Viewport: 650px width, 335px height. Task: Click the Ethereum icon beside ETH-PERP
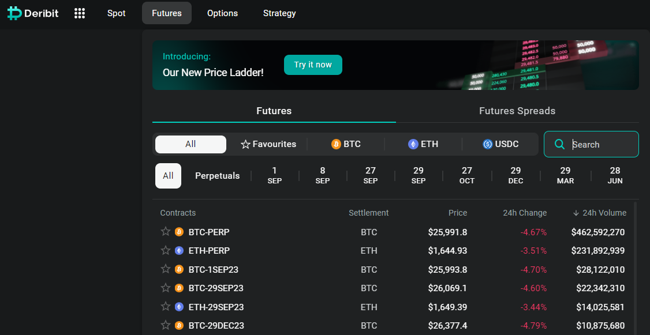[179, 250]
